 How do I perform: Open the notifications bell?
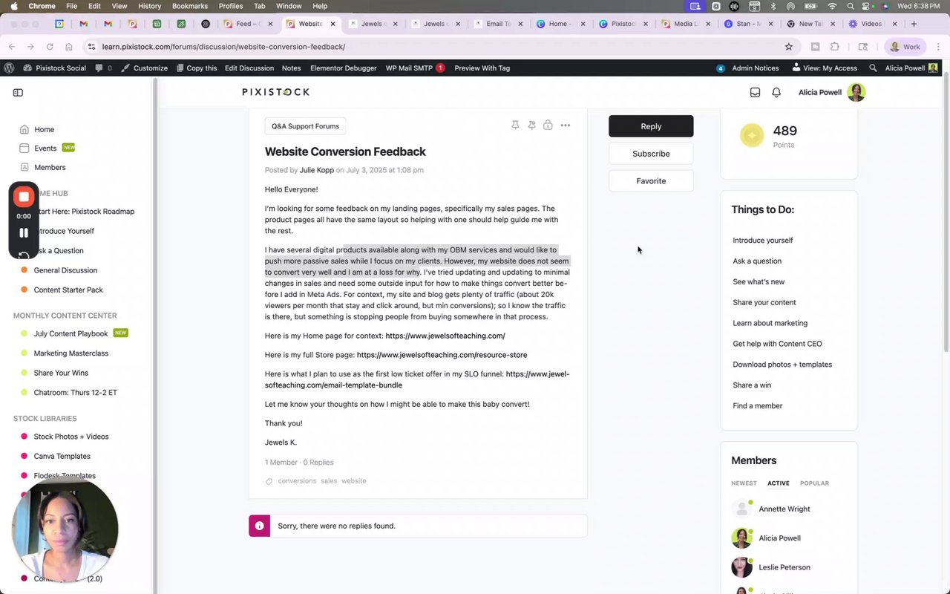[x=776, y=93]
